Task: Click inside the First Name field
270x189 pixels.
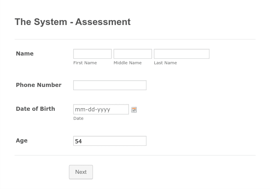Action: 92,54
